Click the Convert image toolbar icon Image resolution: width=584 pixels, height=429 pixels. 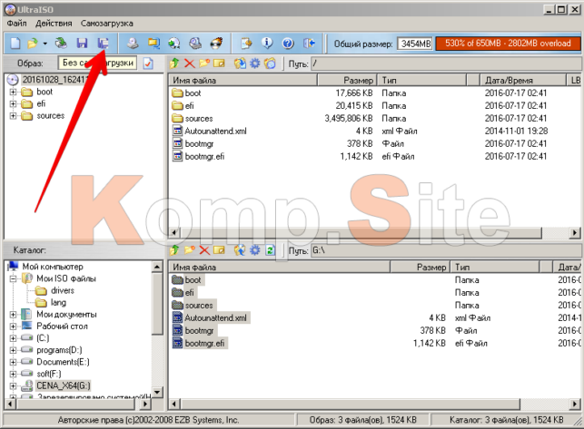[153, 44]
